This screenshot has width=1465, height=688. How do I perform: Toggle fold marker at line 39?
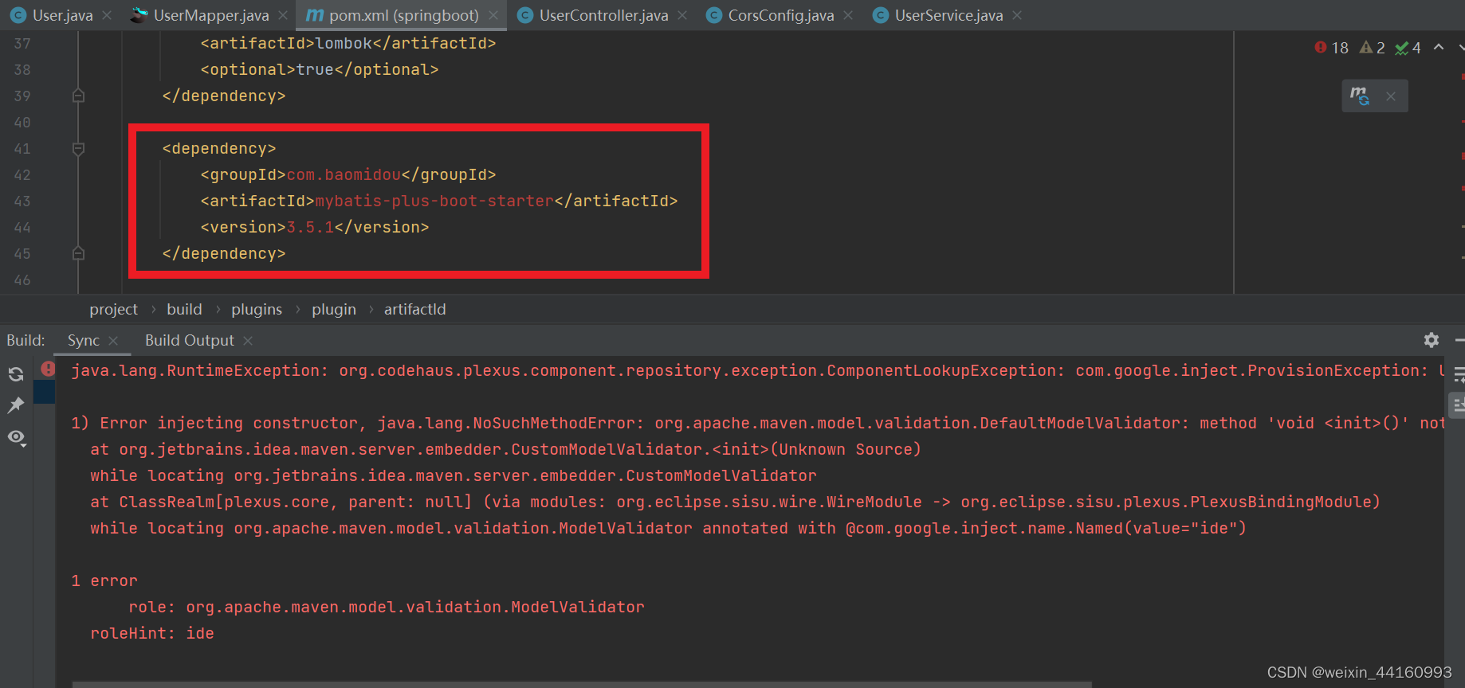click(x=78, y=96)
